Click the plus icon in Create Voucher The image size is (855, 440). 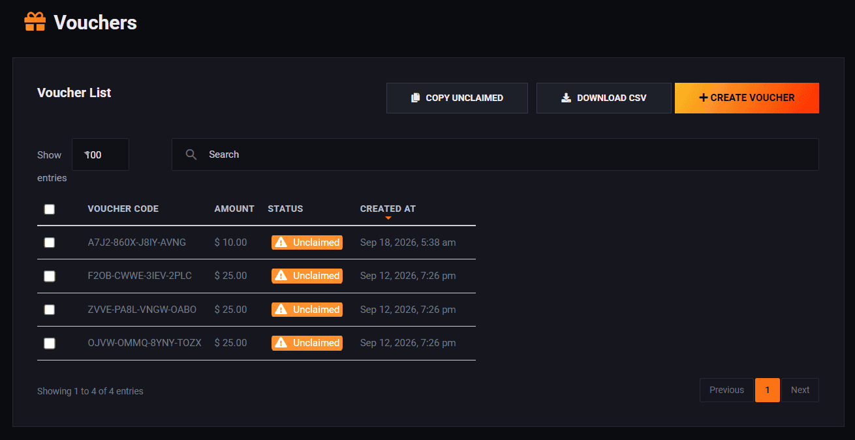pyautogui.click(x=703, y=98)
